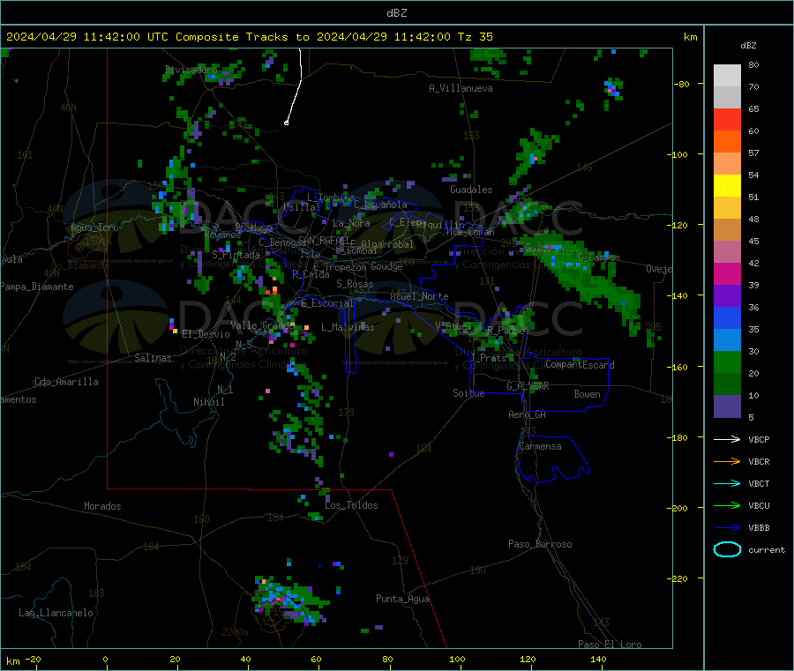Click the Punta_Agua map label

402,599
